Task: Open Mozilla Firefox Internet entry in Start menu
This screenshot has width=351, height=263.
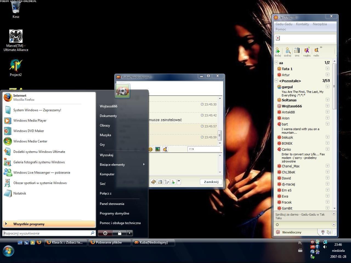Action: (49, 98)
